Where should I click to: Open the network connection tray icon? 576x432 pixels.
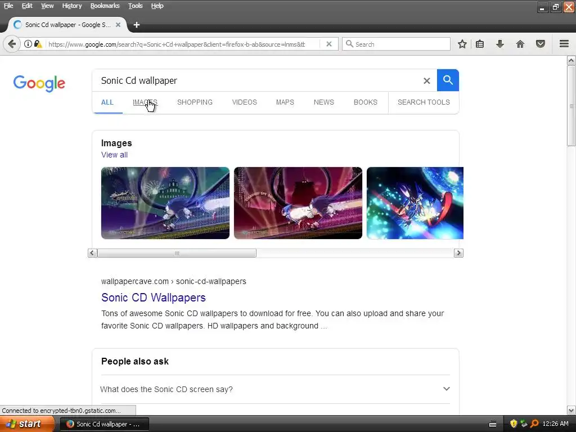[x=524, y=424]
